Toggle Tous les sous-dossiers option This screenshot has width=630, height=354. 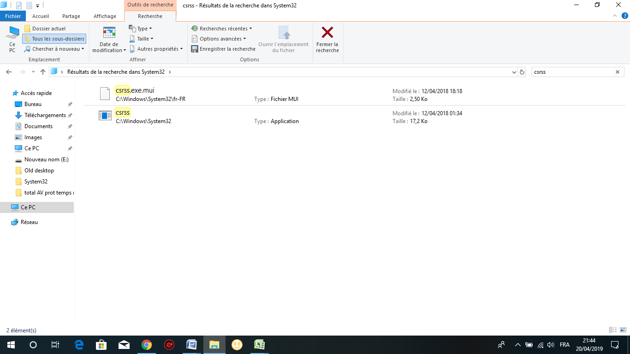(x=54, y=39)
